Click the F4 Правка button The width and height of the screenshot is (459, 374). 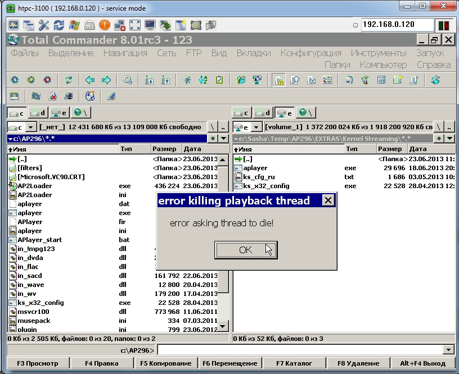pos(102,363)
